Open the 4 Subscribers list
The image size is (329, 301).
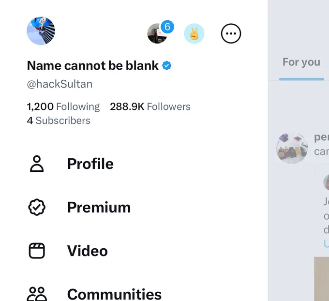[59, 120]
